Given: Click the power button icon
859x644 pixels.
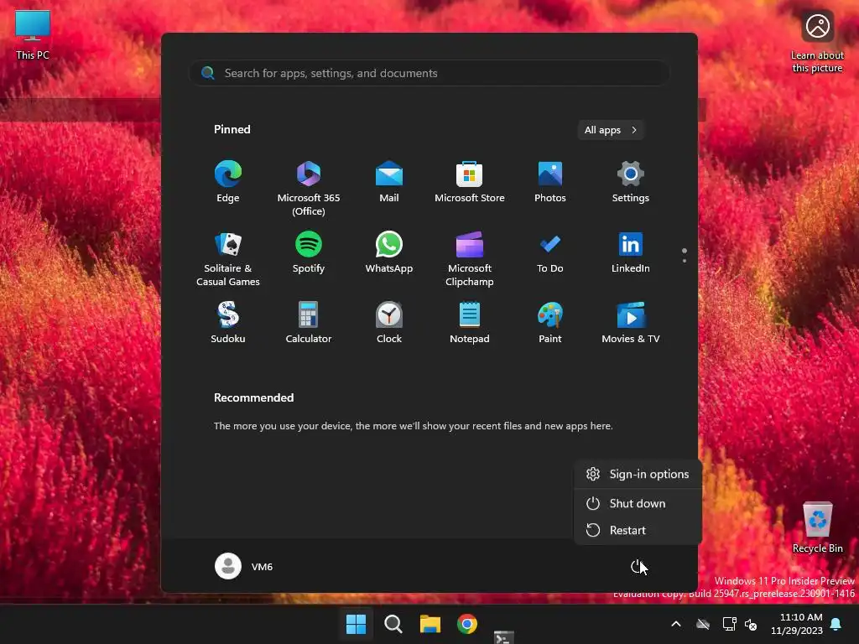Looking at the screenshot, I should [x=636, y=567].
